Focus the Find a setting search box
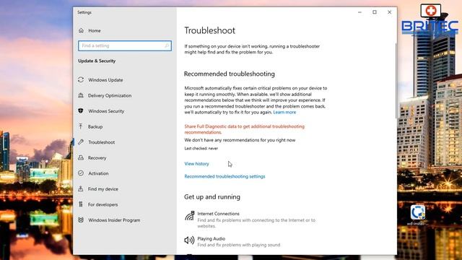Image resolution: width=462 pixels, height=260 pixels. (x=125, y=45)
